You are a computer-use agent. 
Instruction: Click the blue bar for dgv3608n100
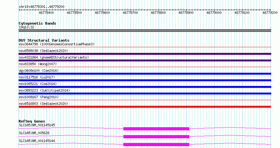click(x=145, y=74)
